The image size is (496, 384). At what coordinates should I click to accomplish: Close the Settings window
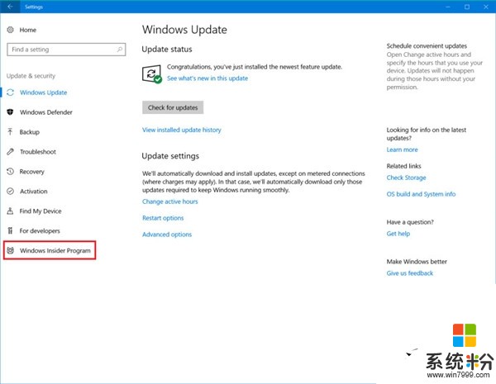tap(486, 7)
